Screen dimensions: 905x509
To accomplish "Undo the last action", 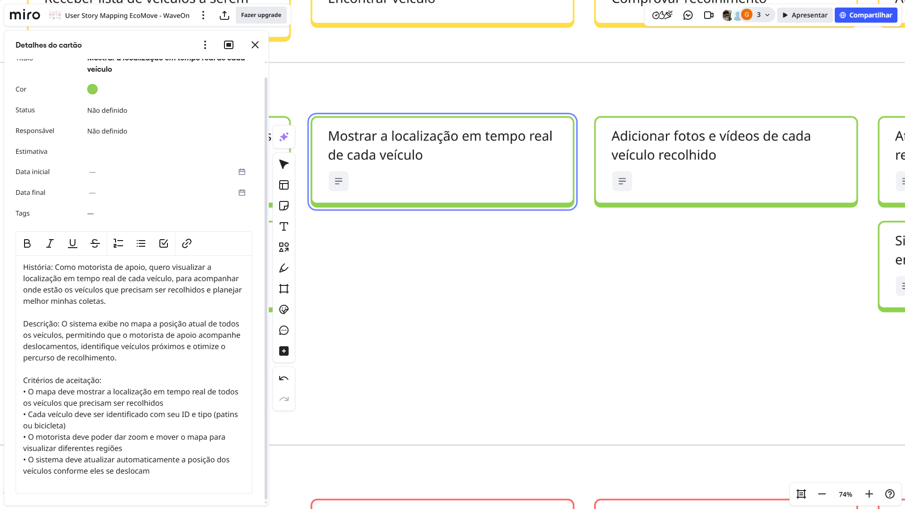I will (283, 378).
